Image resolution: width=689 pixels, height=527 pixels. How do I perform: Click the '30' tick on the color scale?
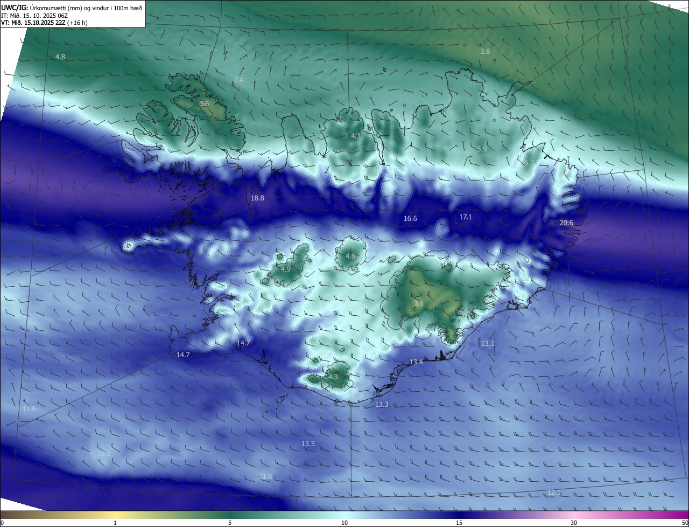coord(574,523)
